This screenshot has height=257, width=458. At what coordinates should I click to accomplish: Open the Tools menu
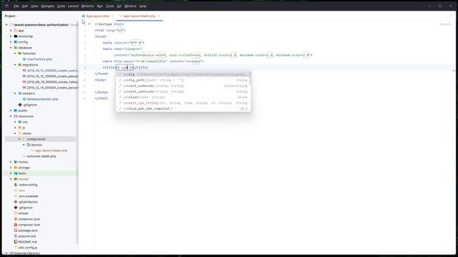[x=109, y=6]
